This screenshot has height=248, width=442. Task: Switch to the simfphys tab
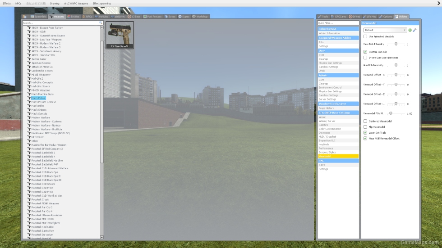[x=118, y=17]
